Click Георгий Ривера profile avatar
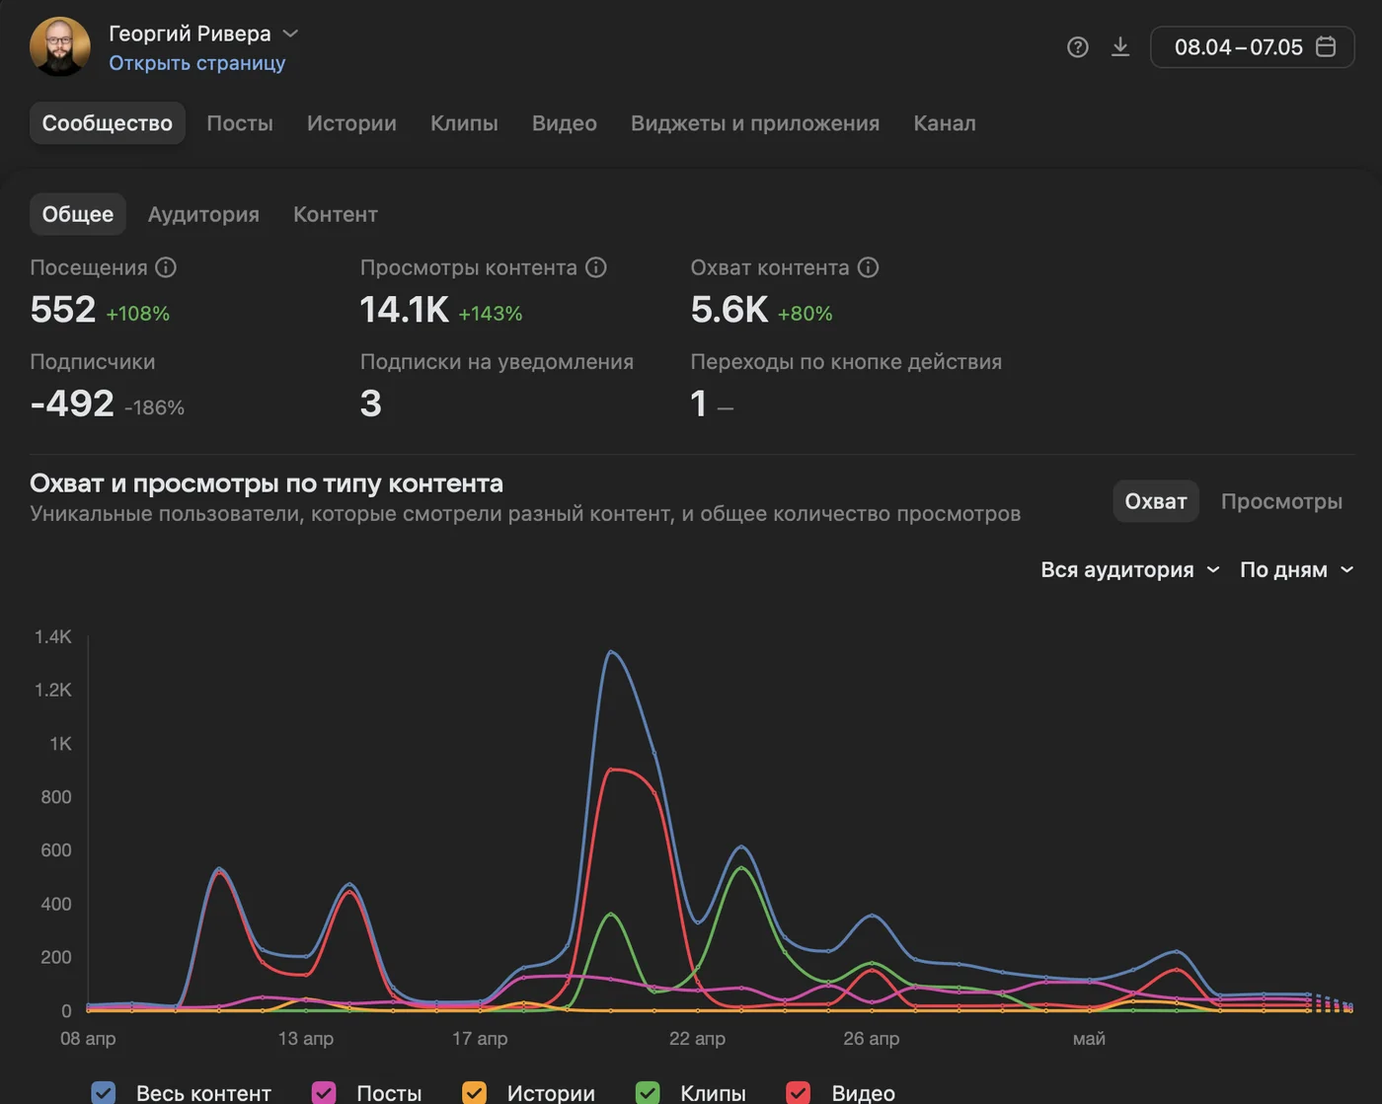Viewport: 1382px width, 1104px height. click(x=60, y=46)
